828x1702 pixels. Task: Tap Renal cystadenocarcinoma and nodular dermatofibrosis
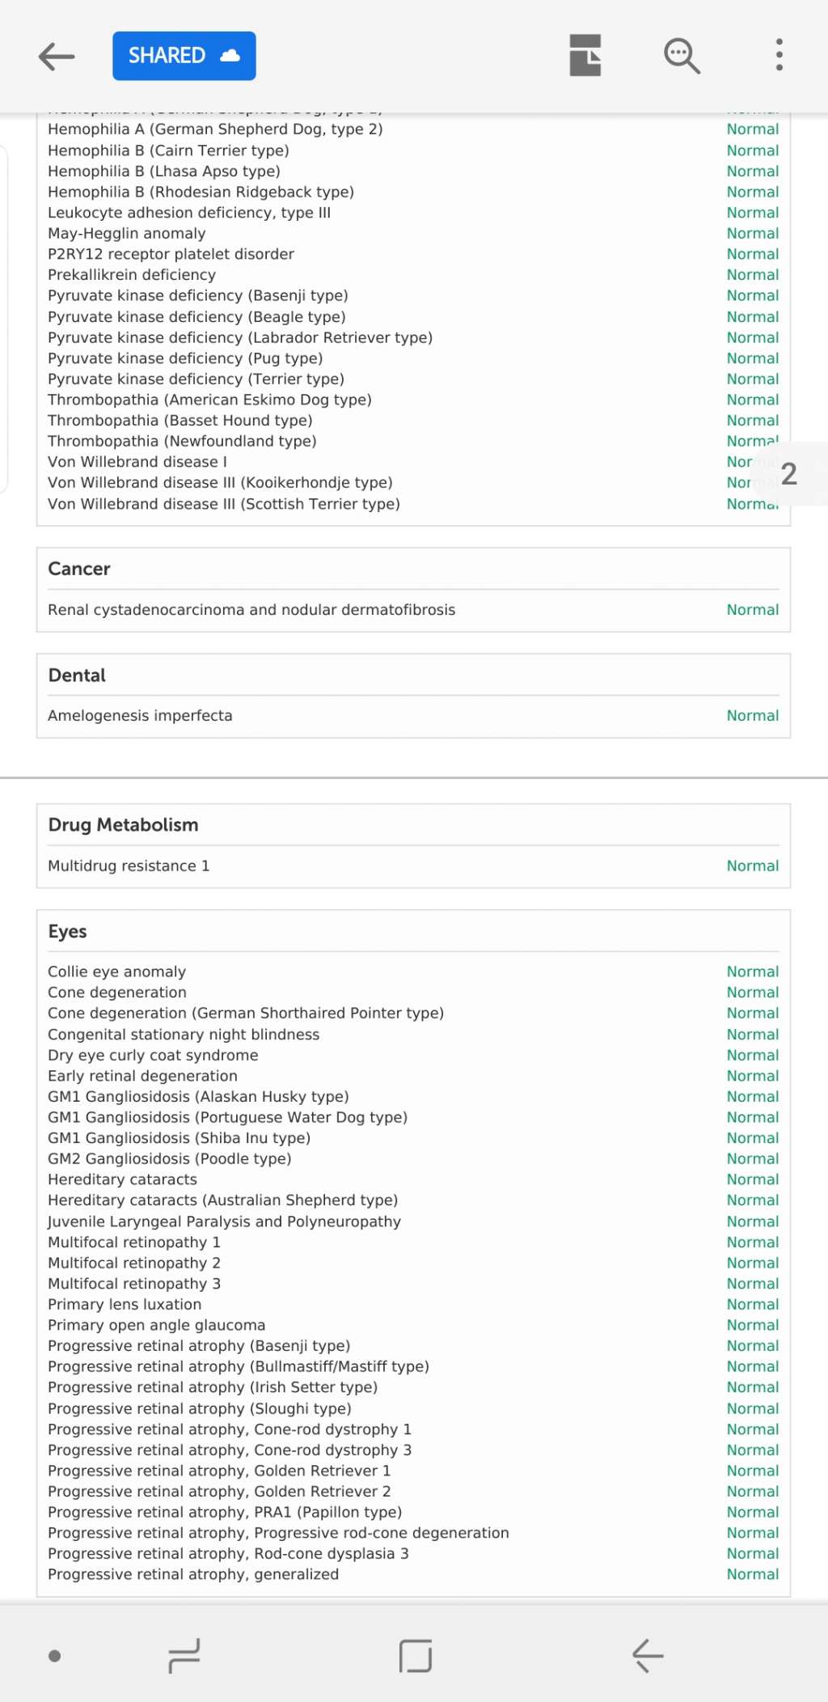click(251, 610)
